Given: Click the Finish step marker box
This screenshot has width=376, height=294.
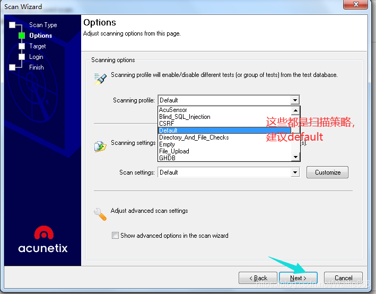Looking at the screenshot, I should tap(12, 67).
